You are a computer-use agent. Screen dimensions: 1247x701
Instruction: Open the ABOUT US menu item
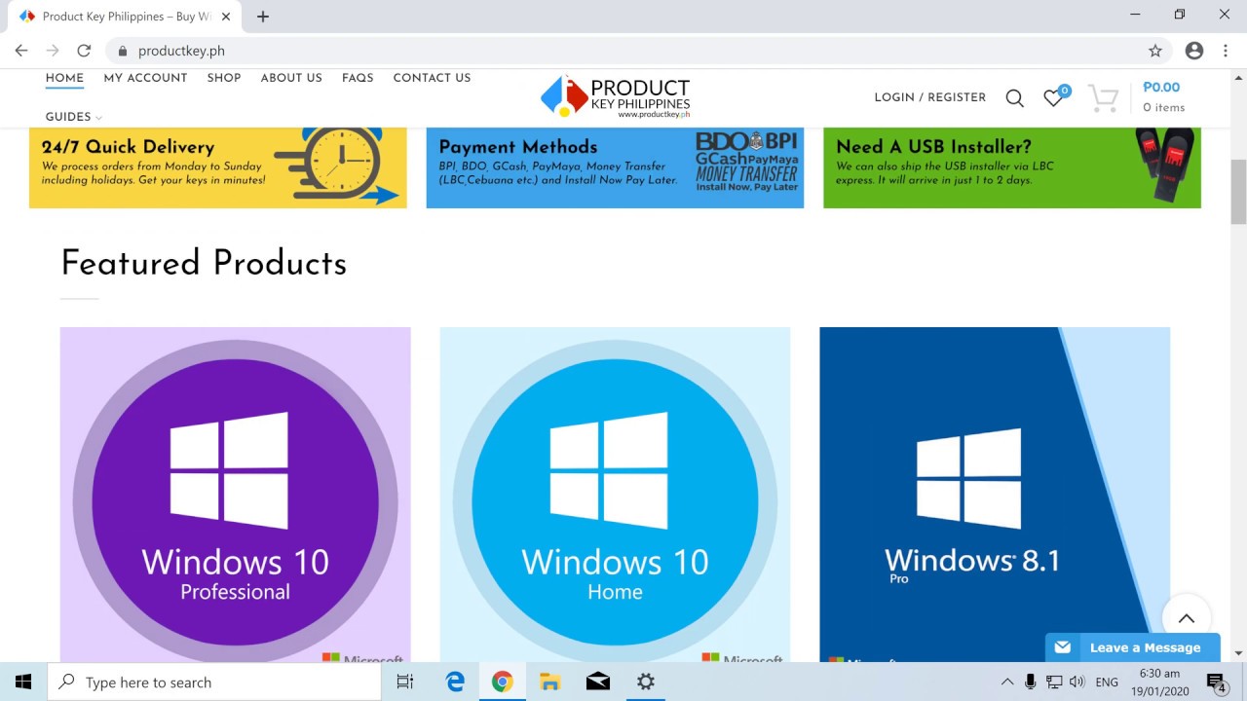click(x=291, y=78)
